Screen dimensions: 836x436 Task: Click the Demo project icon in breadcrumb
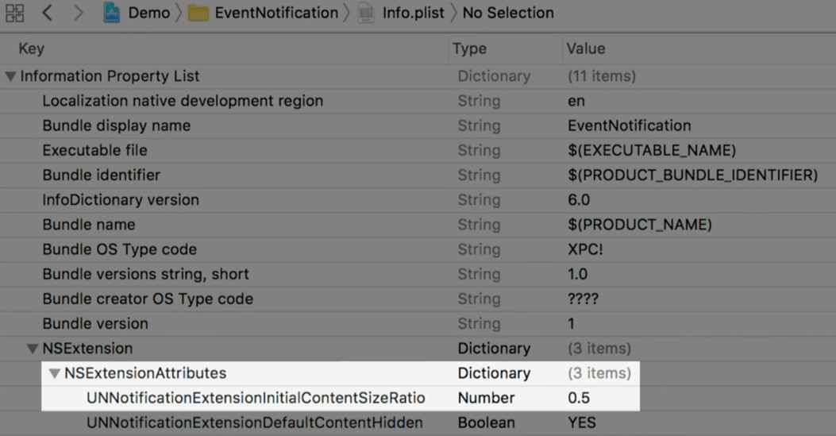(x=112, y=13)
